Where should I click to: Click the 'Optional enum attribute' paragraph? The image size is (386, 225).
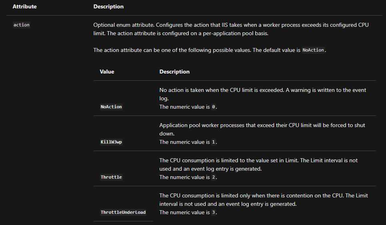click(231, 29)
